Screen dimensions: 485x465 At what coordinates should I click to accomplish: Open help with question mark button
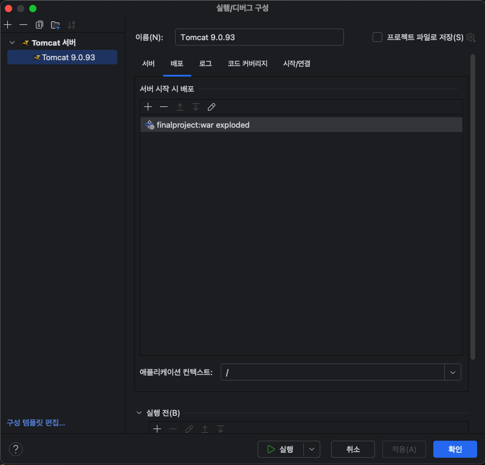click(x=16, y=449)
